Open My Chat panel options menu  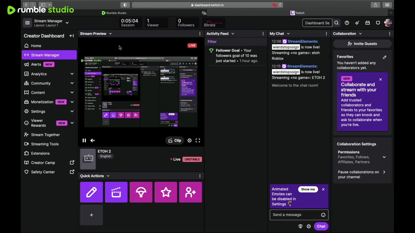326,34
